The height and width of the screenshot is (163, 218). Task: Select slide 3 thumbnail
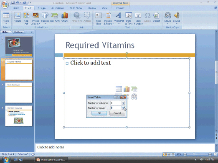click(x=19, y=93)
